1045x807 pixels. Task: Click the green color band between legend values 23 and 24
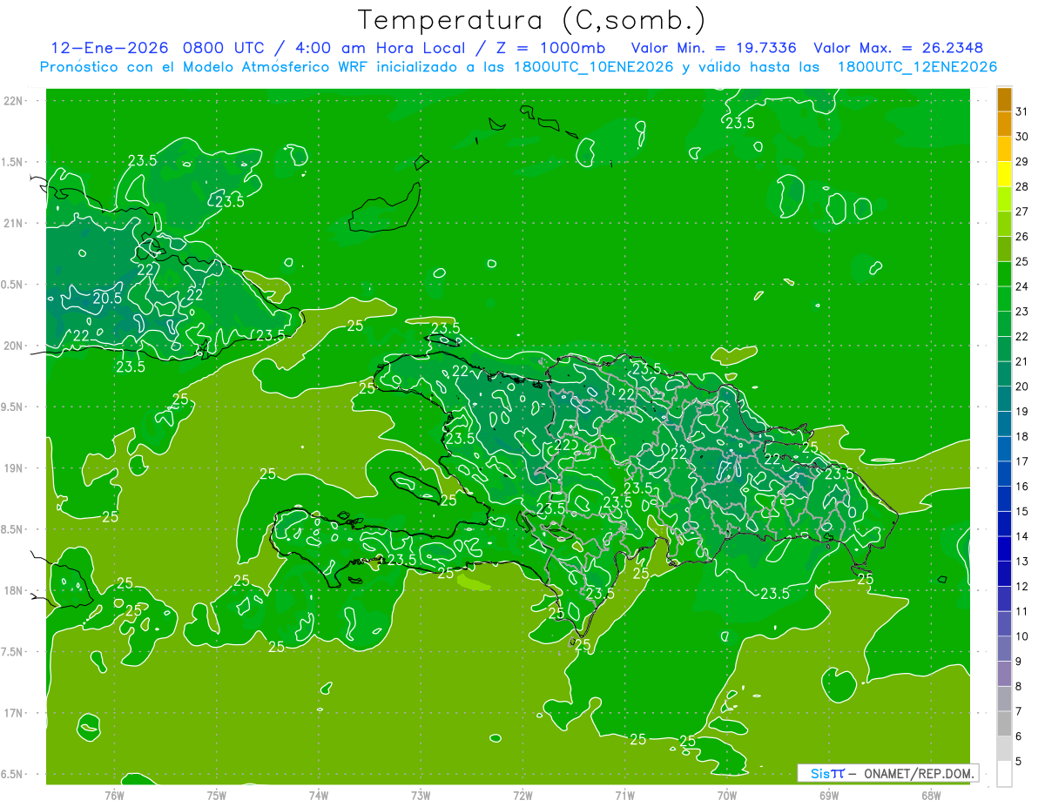(1004, 299)
